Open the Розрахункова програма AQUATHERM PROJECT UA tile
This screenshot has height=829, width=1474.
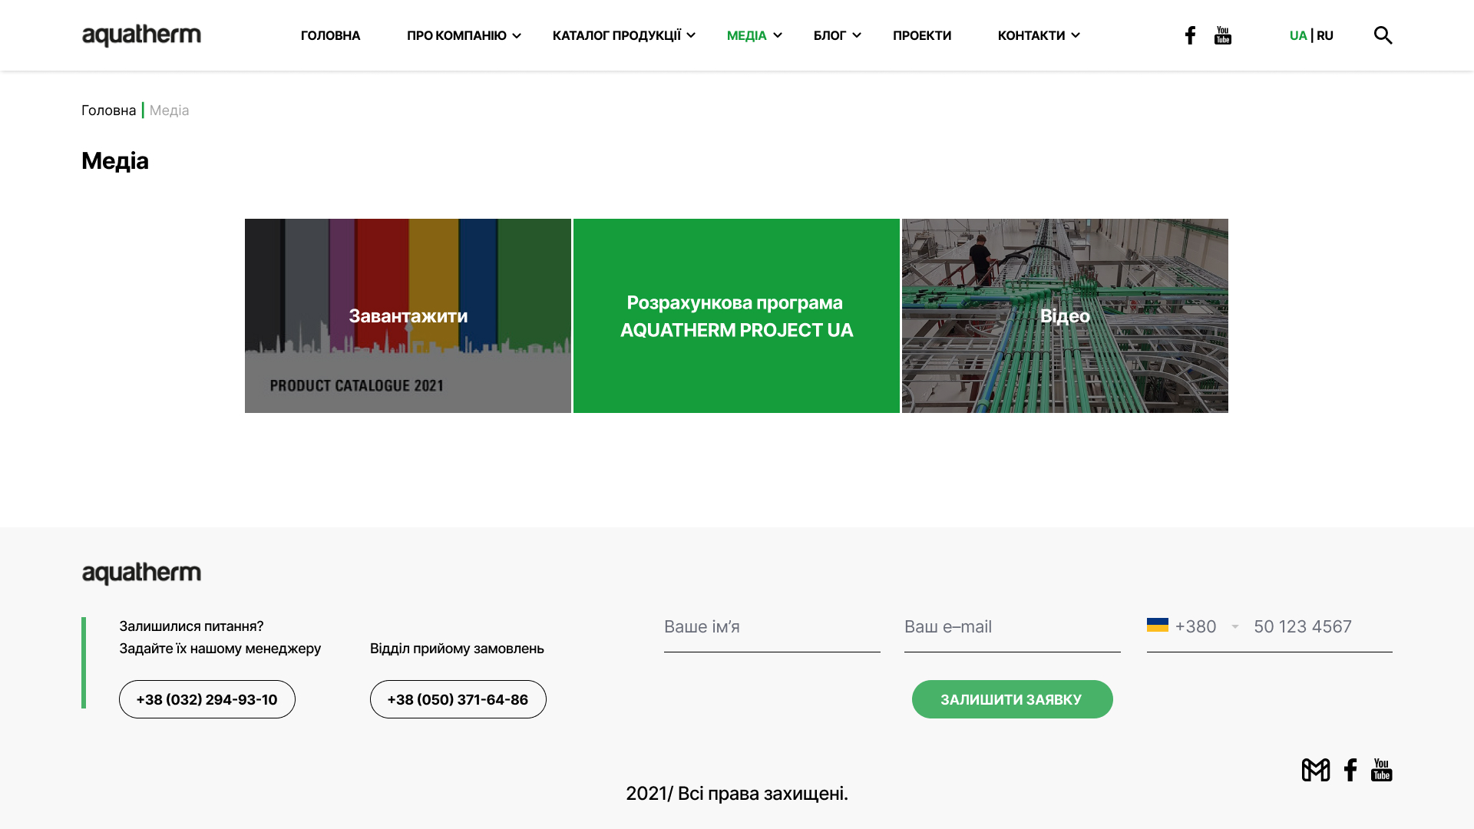(x=736, y=315)
